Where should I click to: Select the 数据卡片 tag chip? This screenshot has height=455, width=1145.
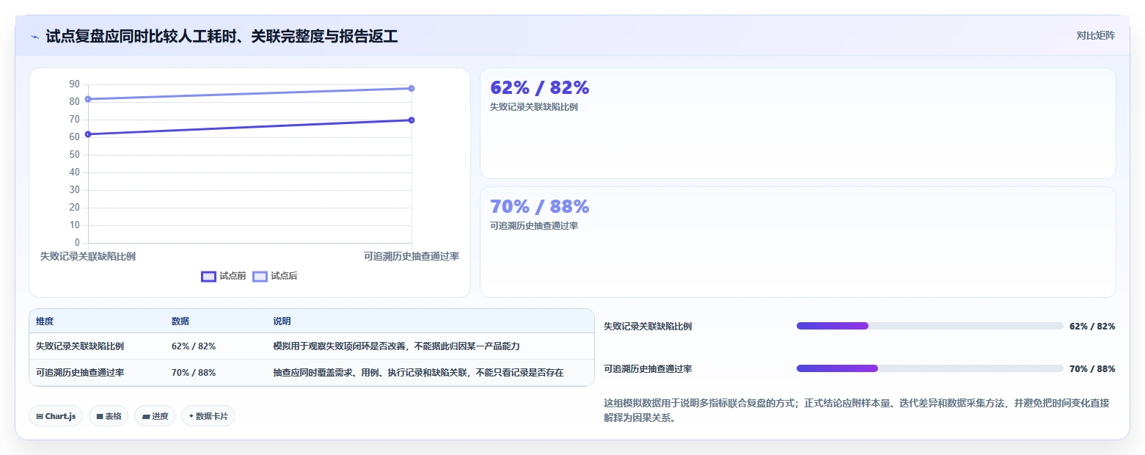point(208,416)
